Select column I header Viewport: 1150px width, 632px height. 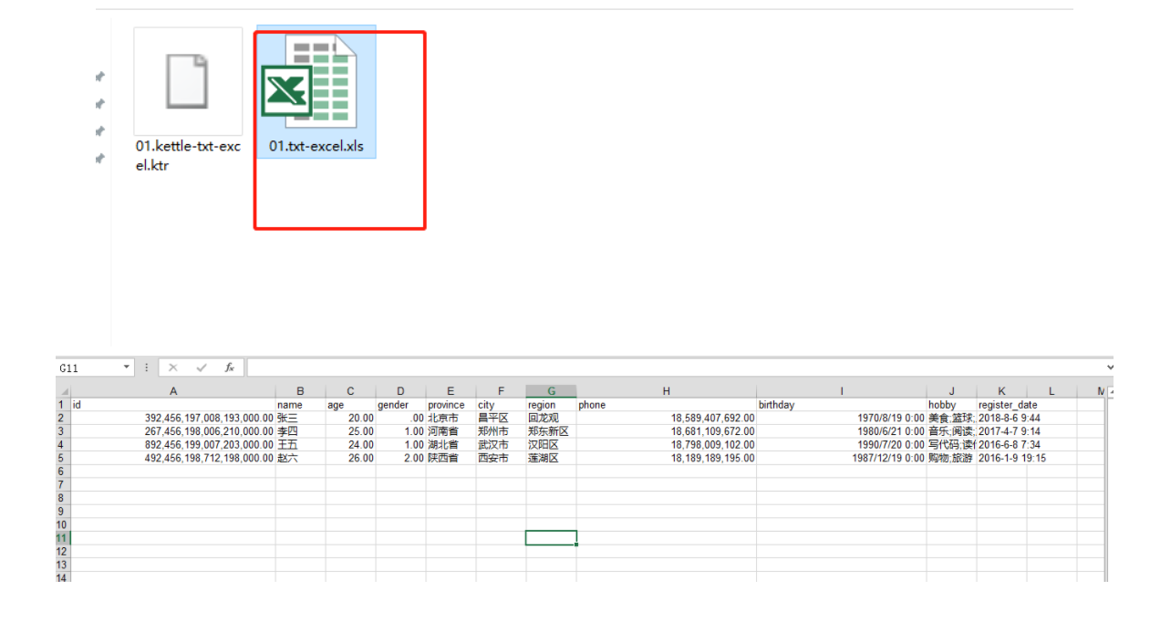[841, 391]
